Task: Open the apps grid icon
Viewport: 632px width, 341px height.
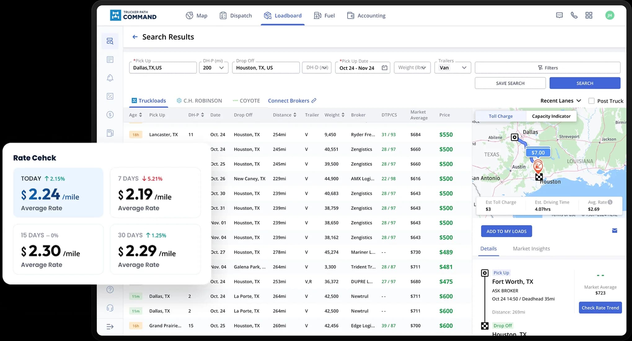Action: (589, 15)
